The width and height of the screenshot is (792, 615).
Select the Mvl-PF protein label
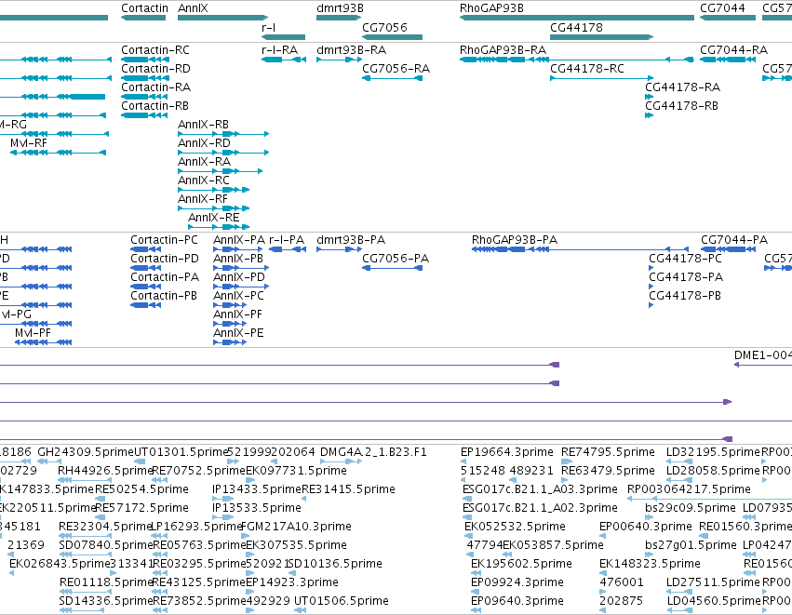[x=33, y=333]
